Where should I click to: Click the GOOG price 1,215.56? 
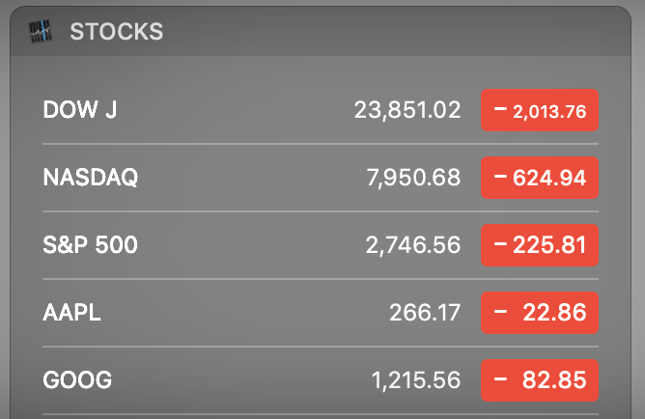416,380
